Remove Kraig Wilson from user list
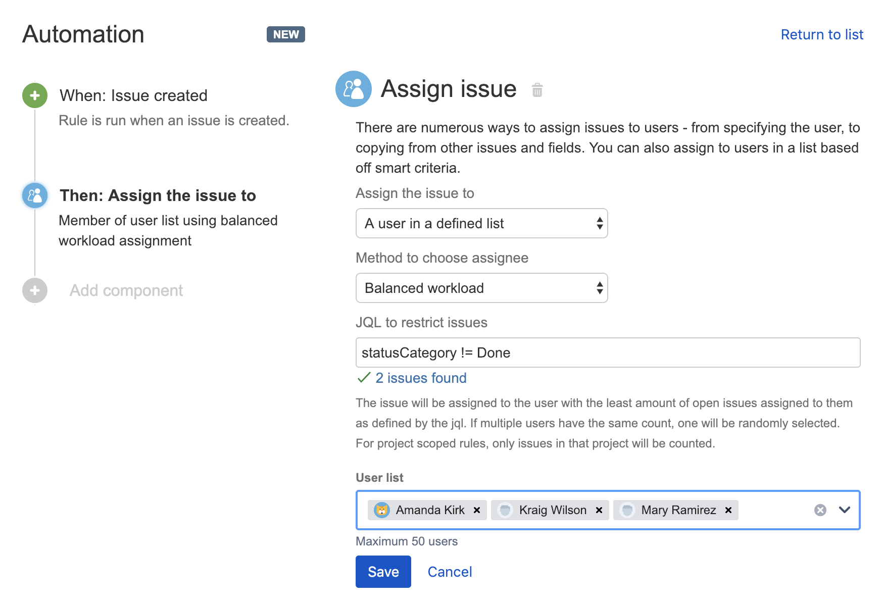Viewport: 882px width, 603px height. 599,510
